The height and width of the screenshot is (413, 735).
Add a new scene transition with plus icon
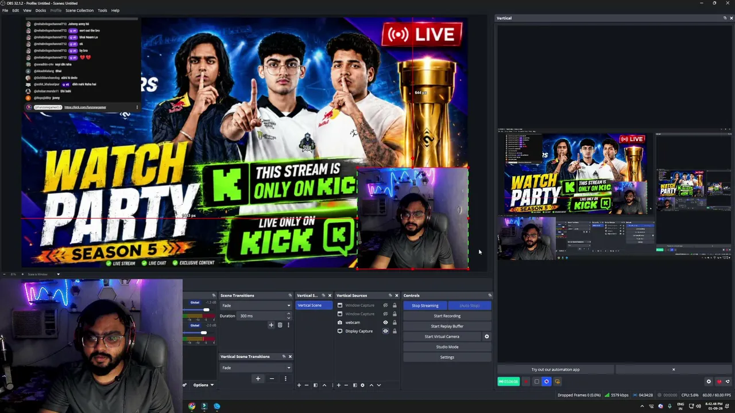coord(271,325)
